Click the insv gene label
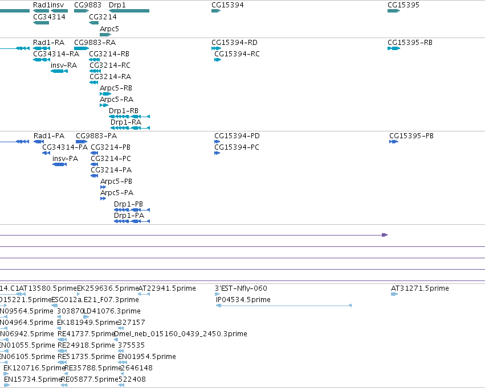 [x=57, y=5]
